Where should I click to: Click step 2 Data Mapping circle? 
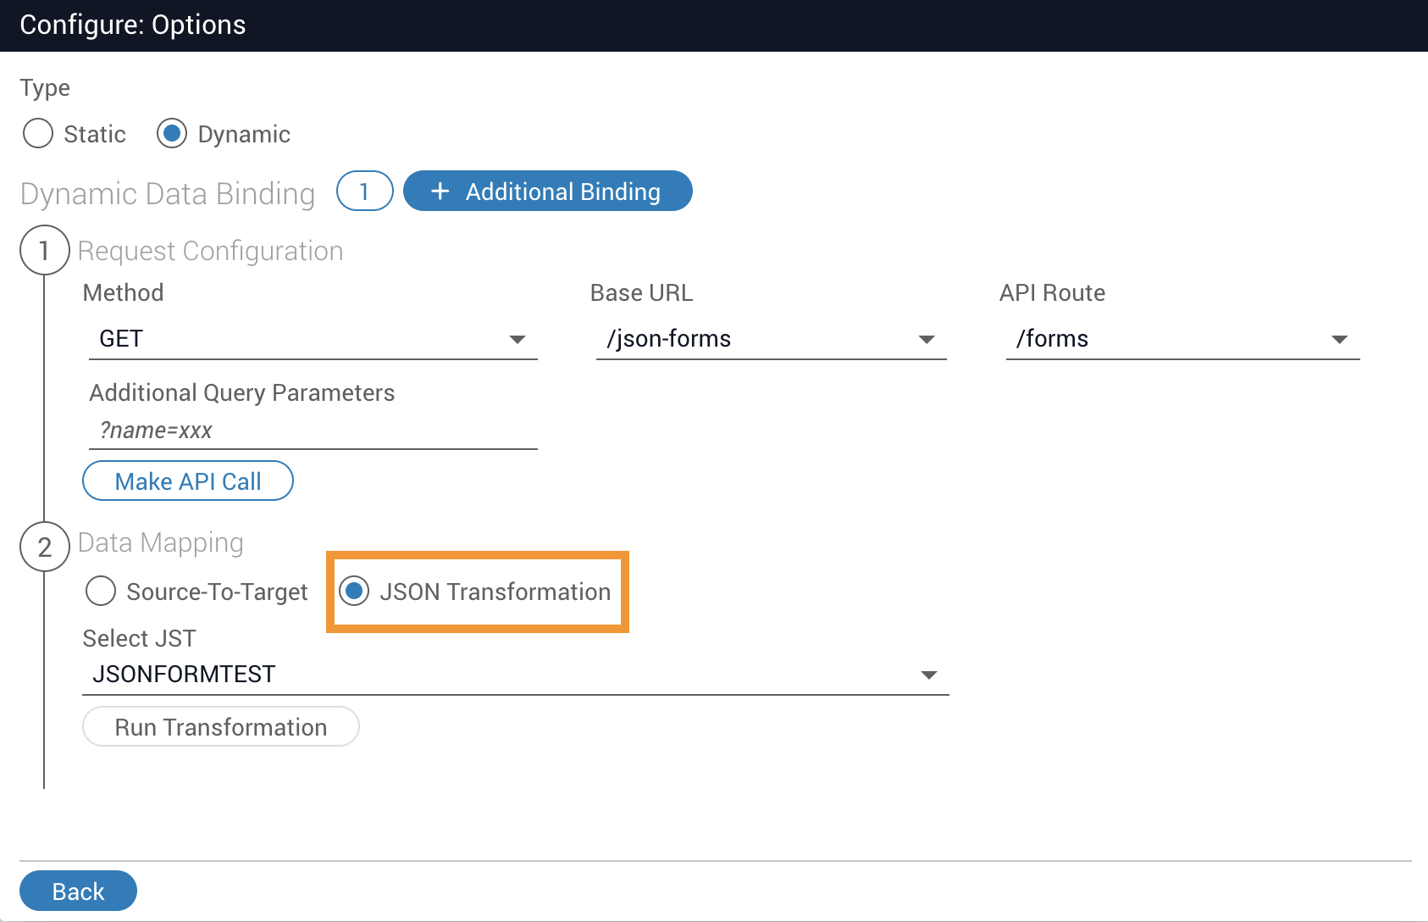[44, 547]
